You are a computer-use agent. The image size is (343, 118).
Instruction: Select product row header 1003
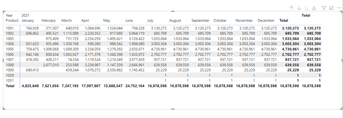9,39
